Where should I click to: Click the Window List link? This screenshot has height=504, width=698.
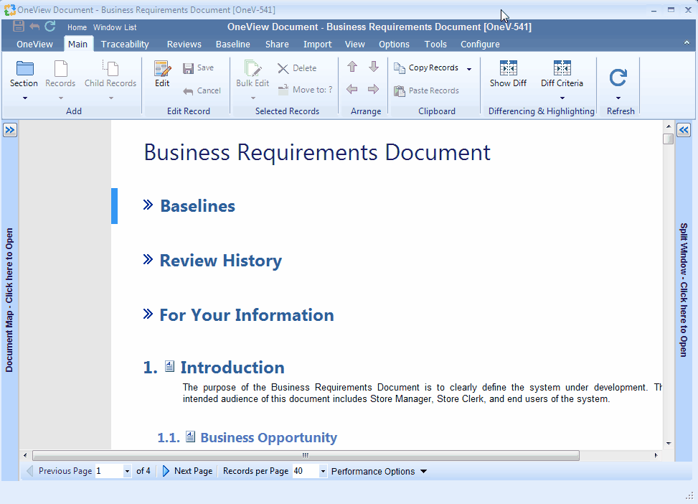coord(115,27)
